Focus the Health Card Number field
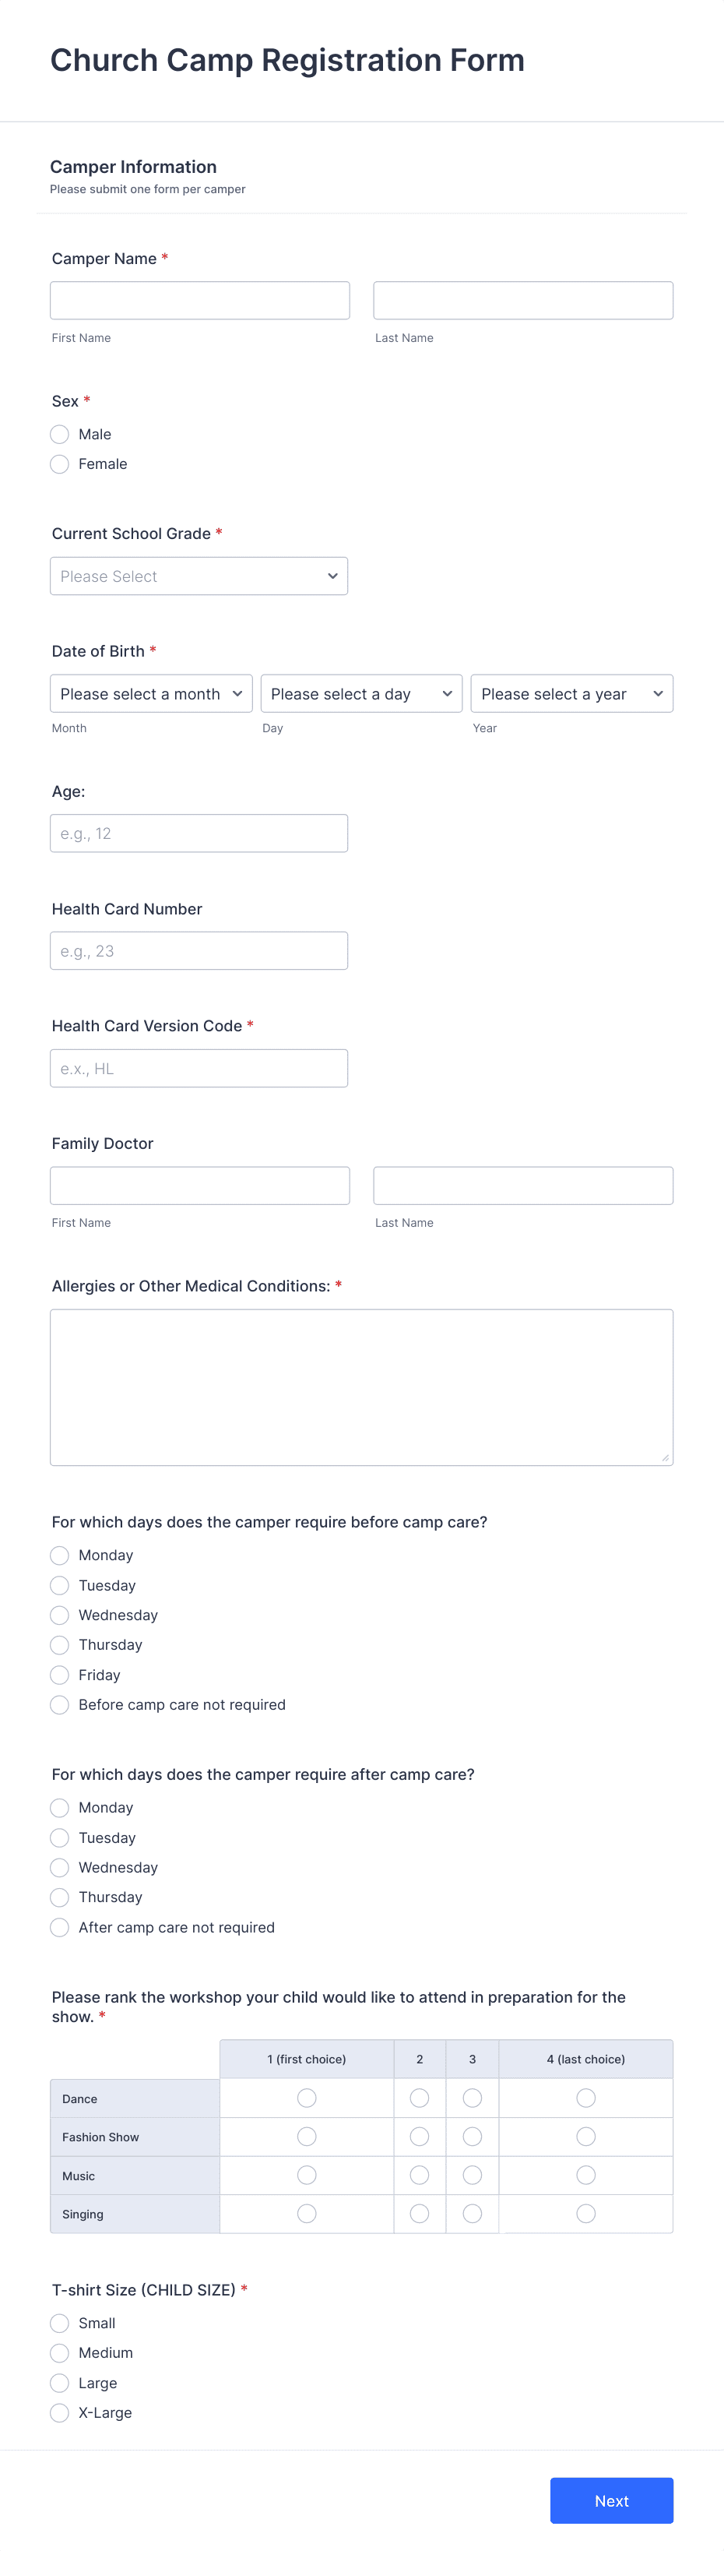The image size is (724, 2551). (x=199, y=950)
